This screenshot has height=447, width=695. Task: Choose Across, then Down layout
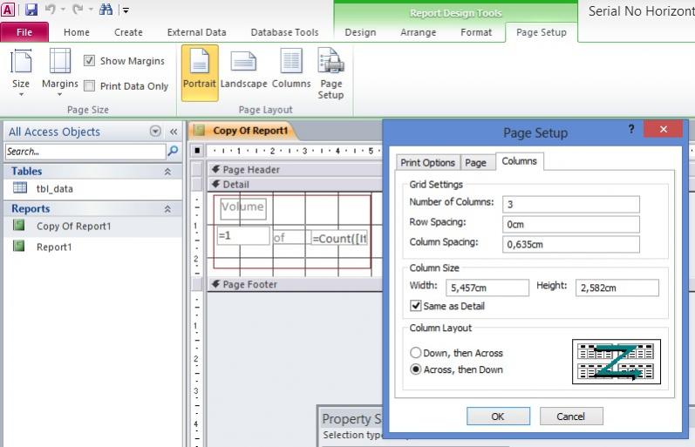[x=415, y=369]
